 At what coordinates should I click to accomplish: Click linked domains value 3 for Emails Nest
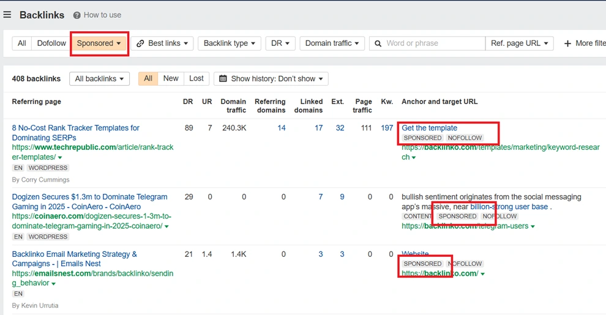click(320, 254)
